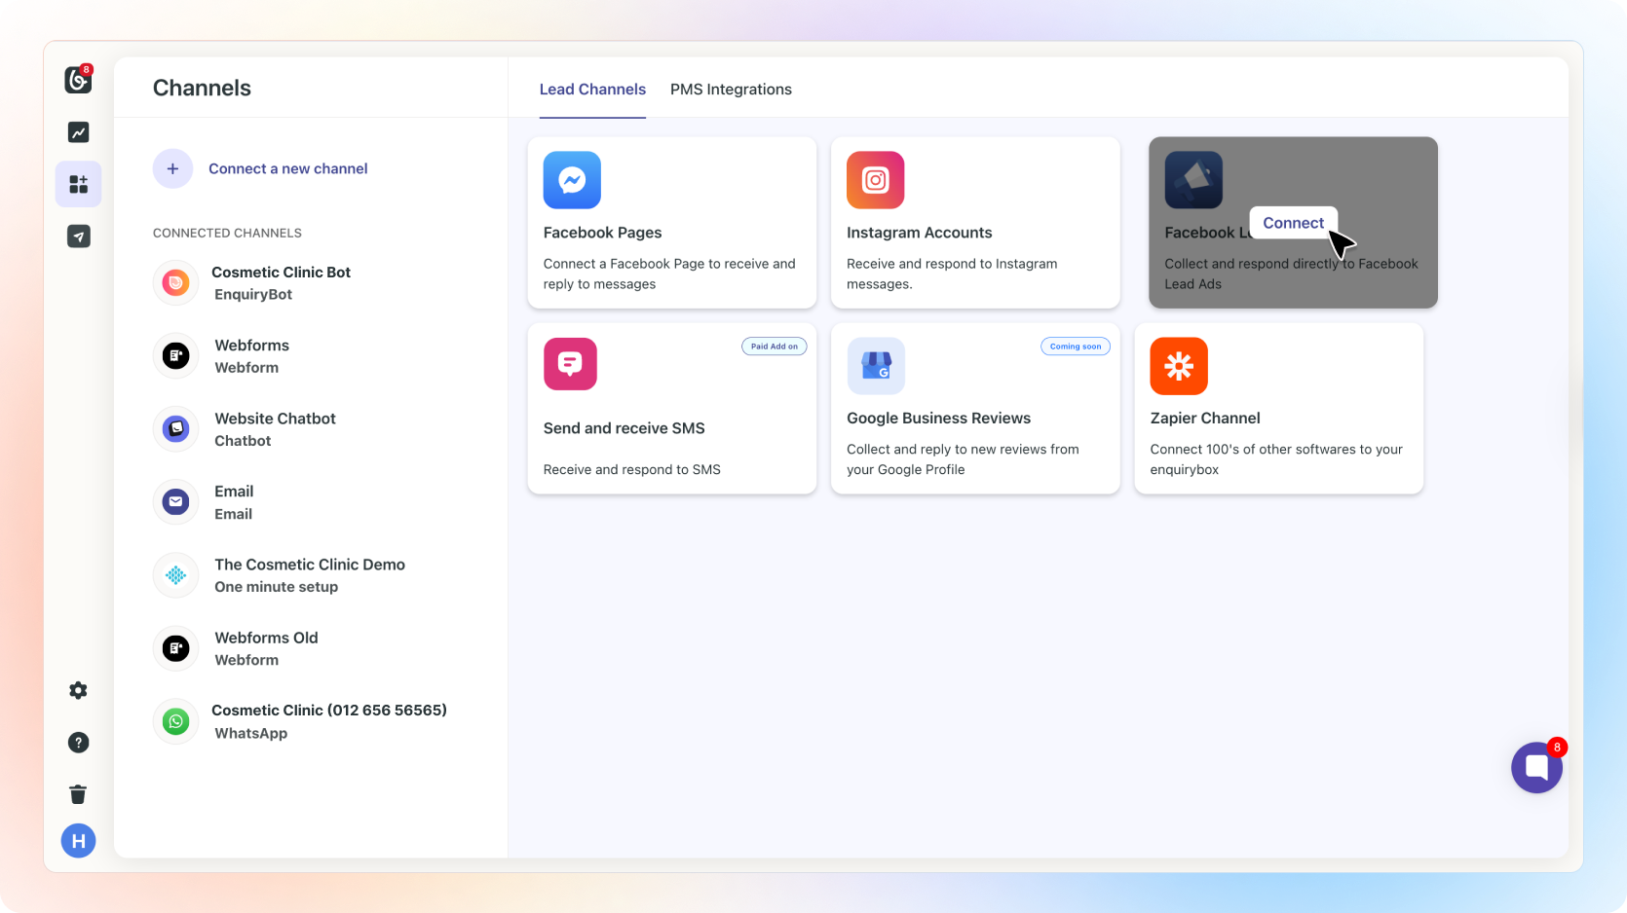Click the CONNECTED CHANNELS section label
Screen dimensions: 1627x913
(x=227, y=234)
